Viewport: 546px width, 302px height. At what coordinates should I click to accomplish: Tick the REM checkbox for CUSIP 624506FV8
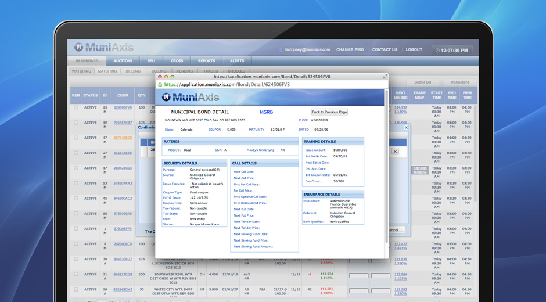(x=76, y=107)
